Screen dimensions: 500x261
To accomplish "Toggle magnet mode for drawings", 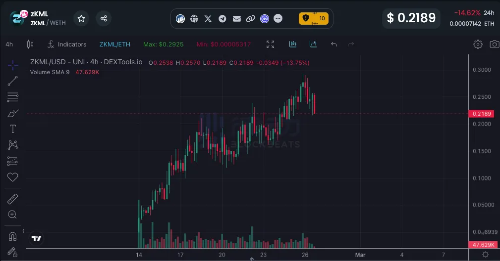I will coord(13,236).
